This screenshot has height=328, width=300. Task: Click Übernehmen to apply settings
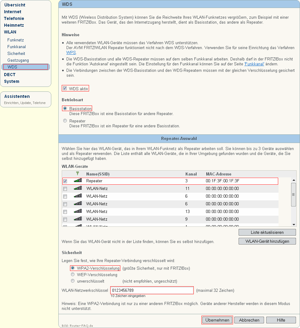(x=217, y=320)
